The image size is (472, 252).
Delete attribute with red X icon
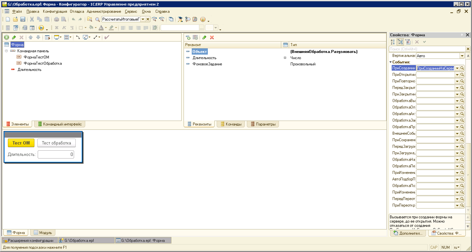pos(212,37)
